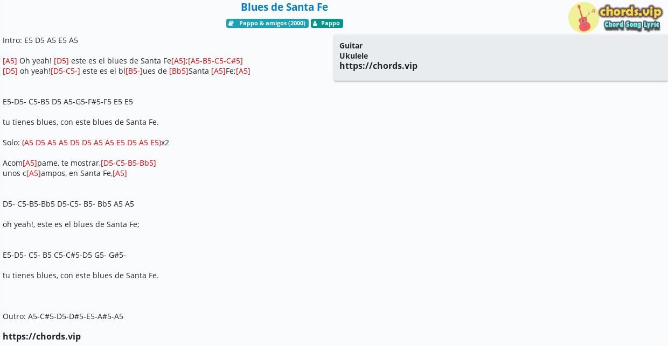Image resolution: width=668 pixels, height=346 pixels.
Task: Click the 'Intro: E5 D5 A5 E5 A5' line
Action: [x=40, y=40]
